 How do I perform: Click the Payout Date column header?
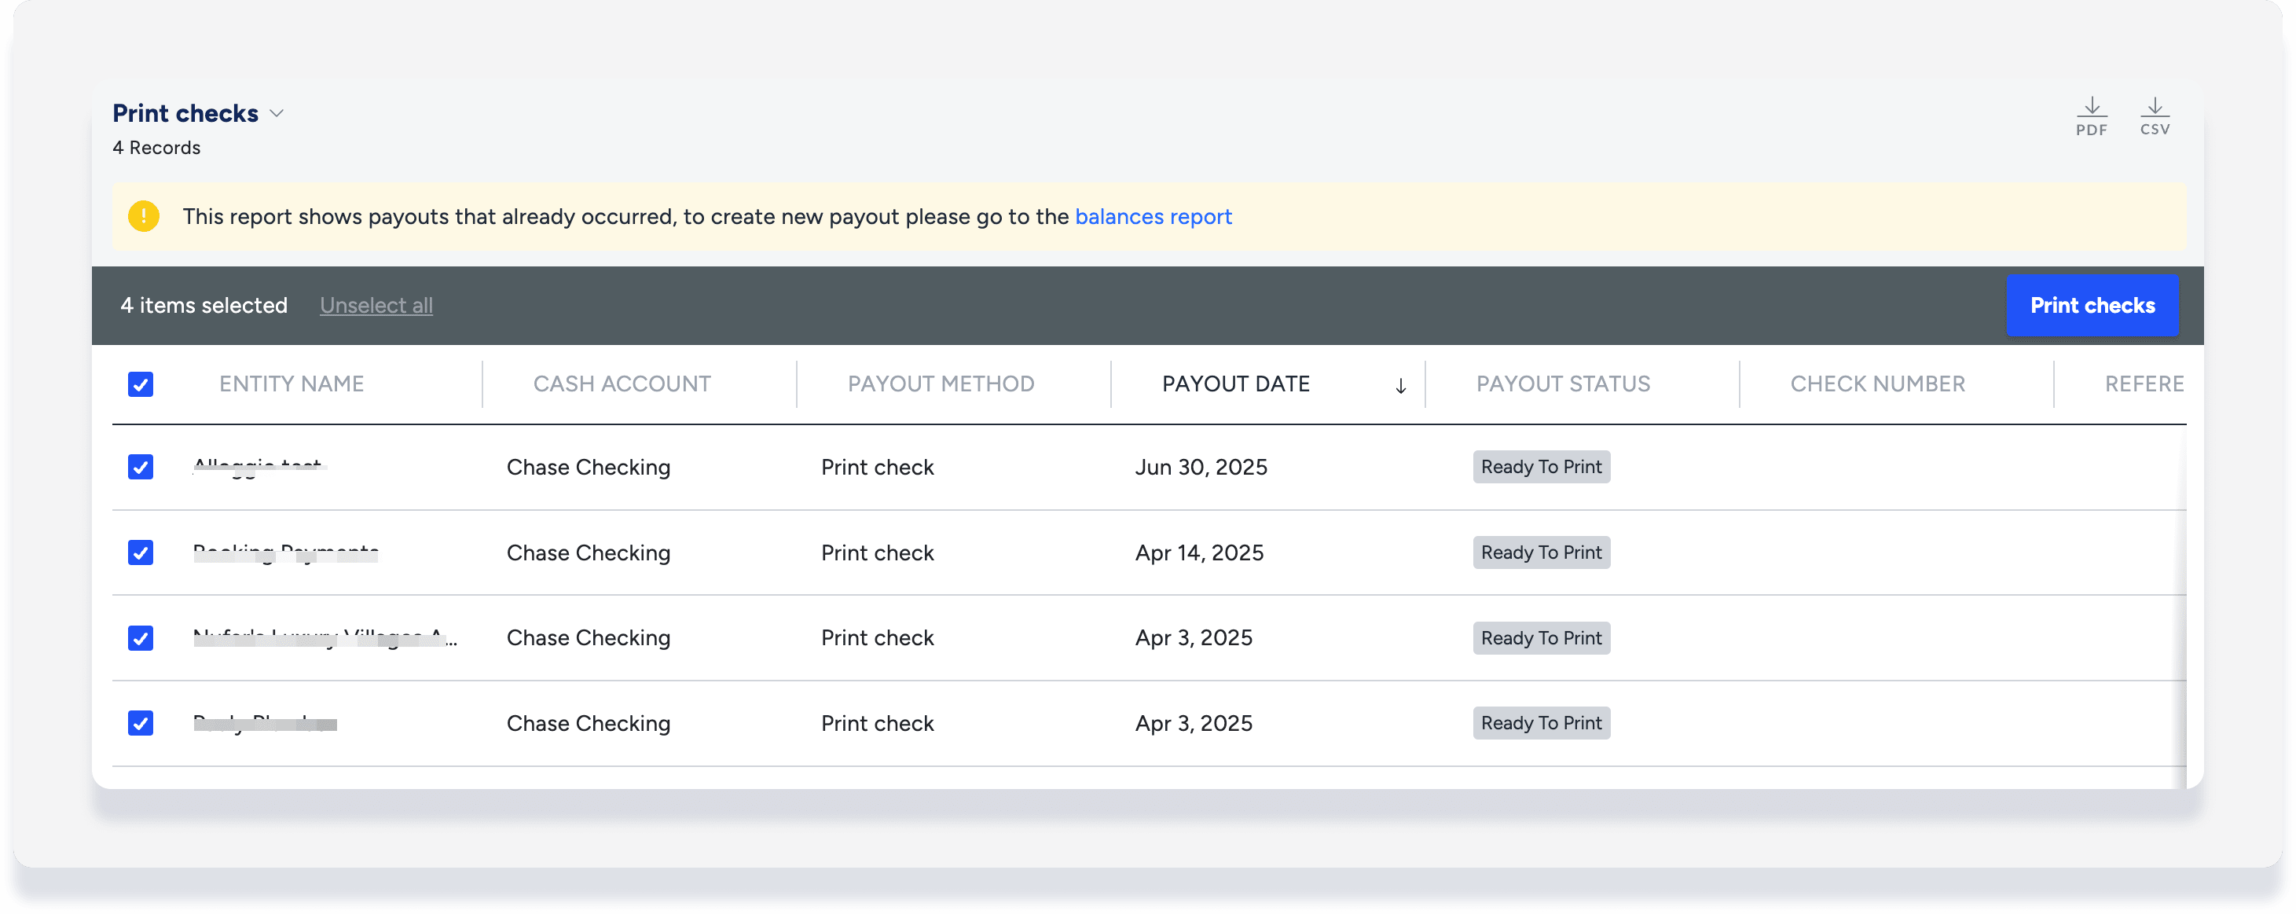pyautogui.click(x=1235, y=384)
